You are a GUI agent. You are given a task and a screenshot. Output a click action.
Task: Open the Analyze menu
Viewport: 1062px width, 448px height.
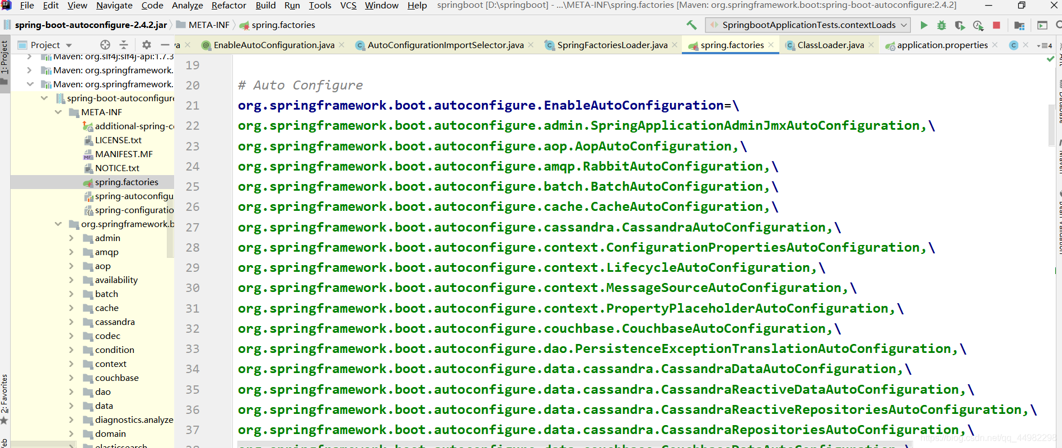tap(188, 6)
